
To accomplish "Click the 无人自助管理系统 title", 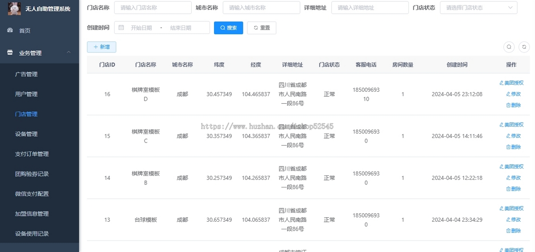I will coord(48,9).
